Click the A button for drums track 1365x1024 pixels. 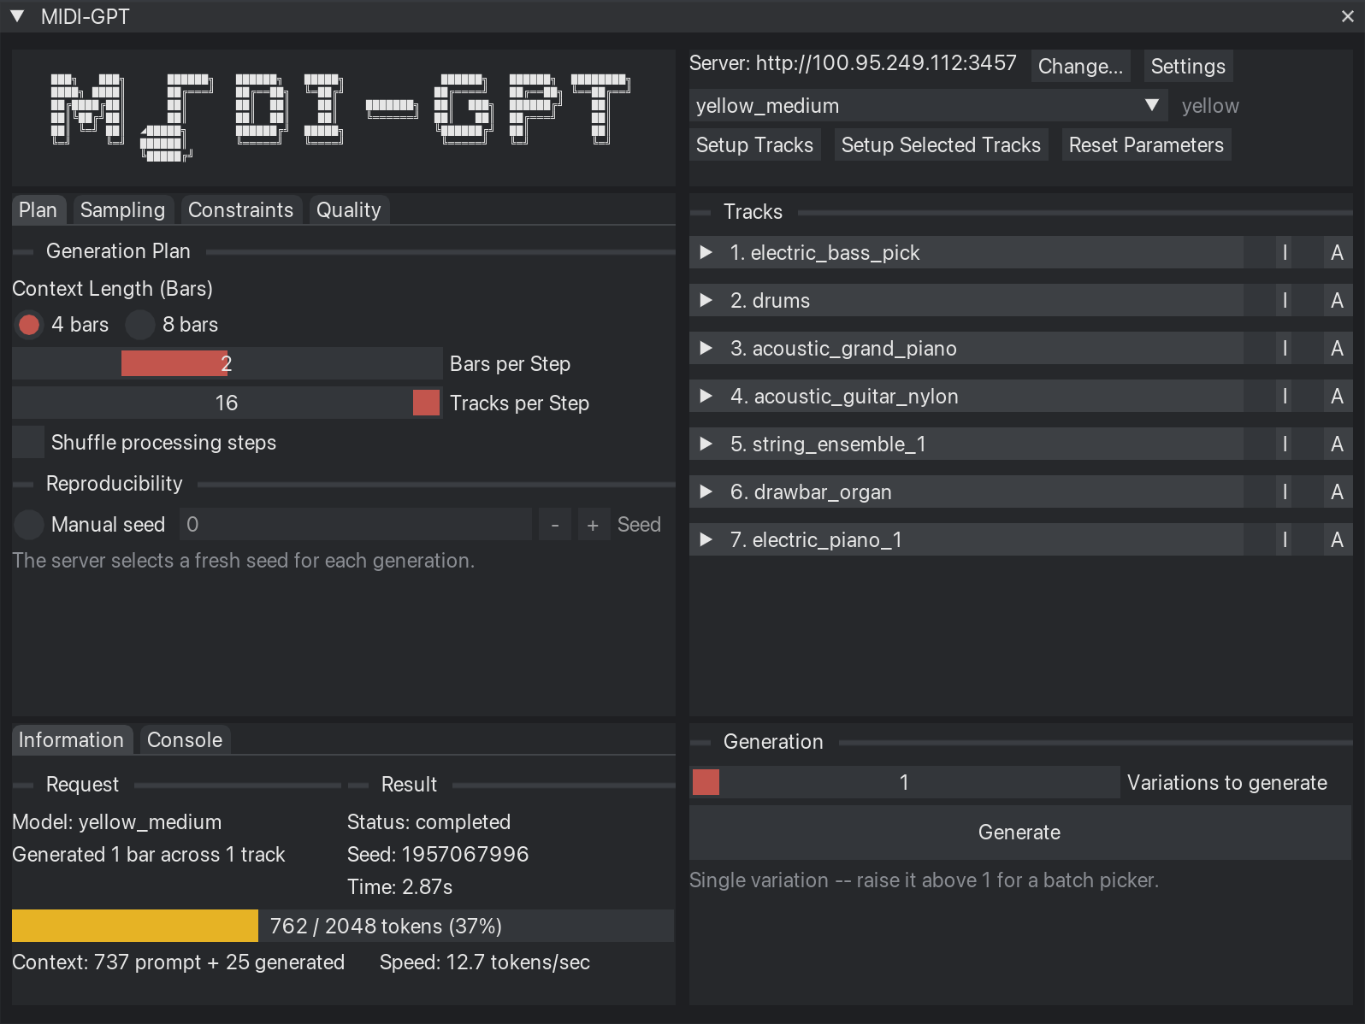[x=1338, y=300]
